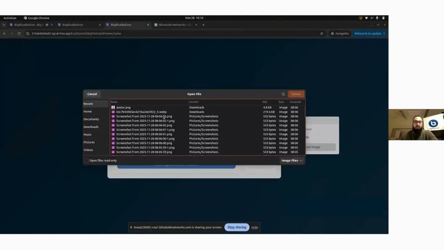Image resolution: width=444 pixels, height=250 pixels.
Task: Click the presenter webcam thumbnail
Action: (x=416, y=125)
